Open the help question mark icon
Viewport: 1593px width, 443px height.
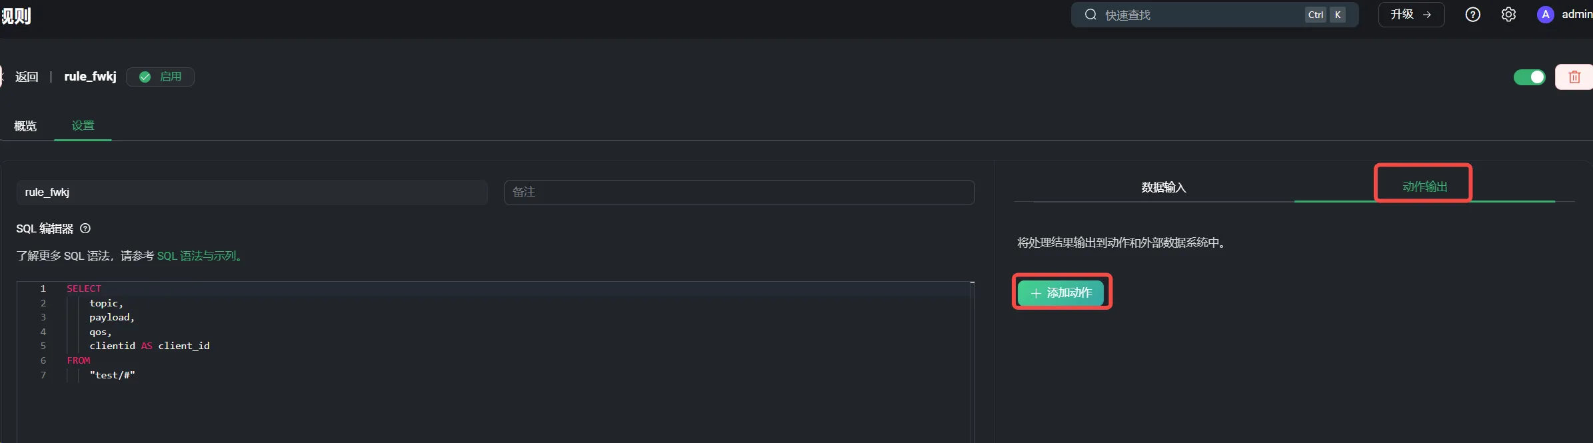(x=1472, y=15)
